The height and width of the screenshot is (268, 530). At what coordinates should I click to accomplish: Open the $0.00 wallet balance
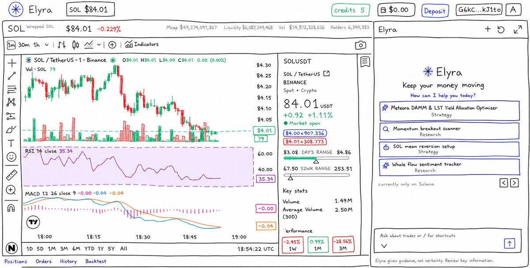click(x=397, y=10)
